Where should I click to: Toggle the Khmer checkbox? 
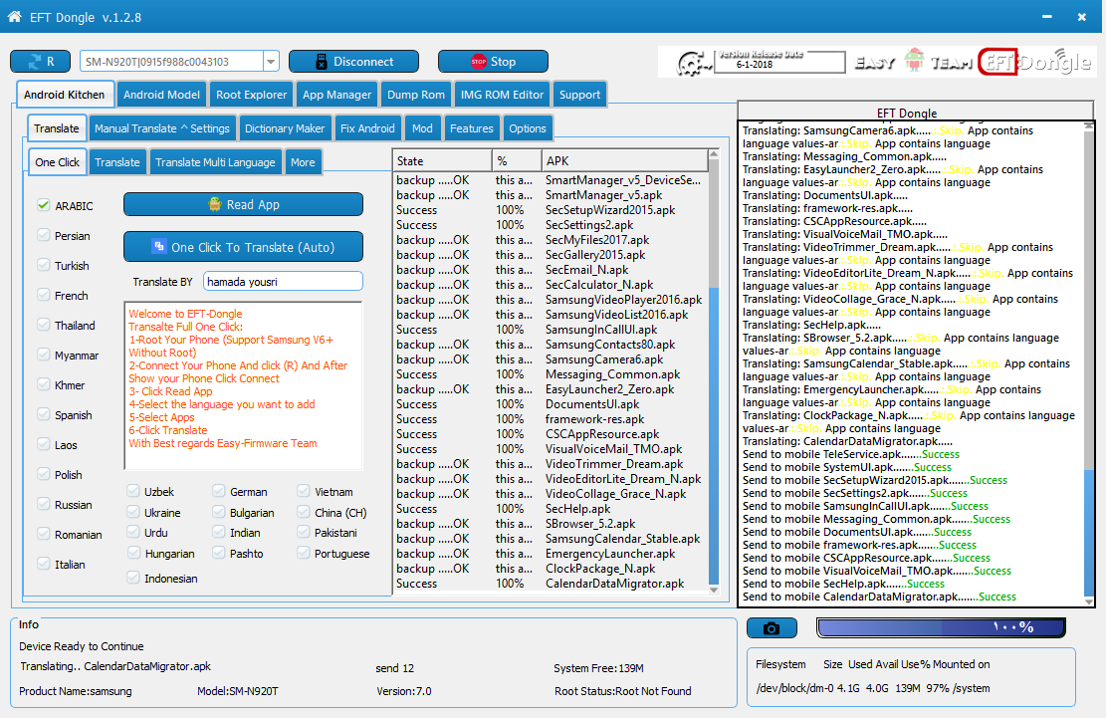44,384
